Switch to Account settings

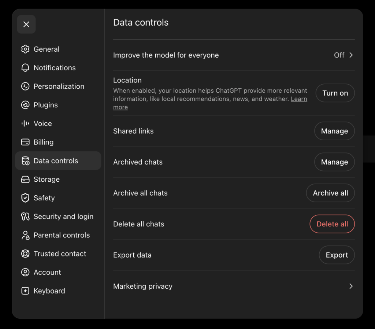(x=58, y=272)
